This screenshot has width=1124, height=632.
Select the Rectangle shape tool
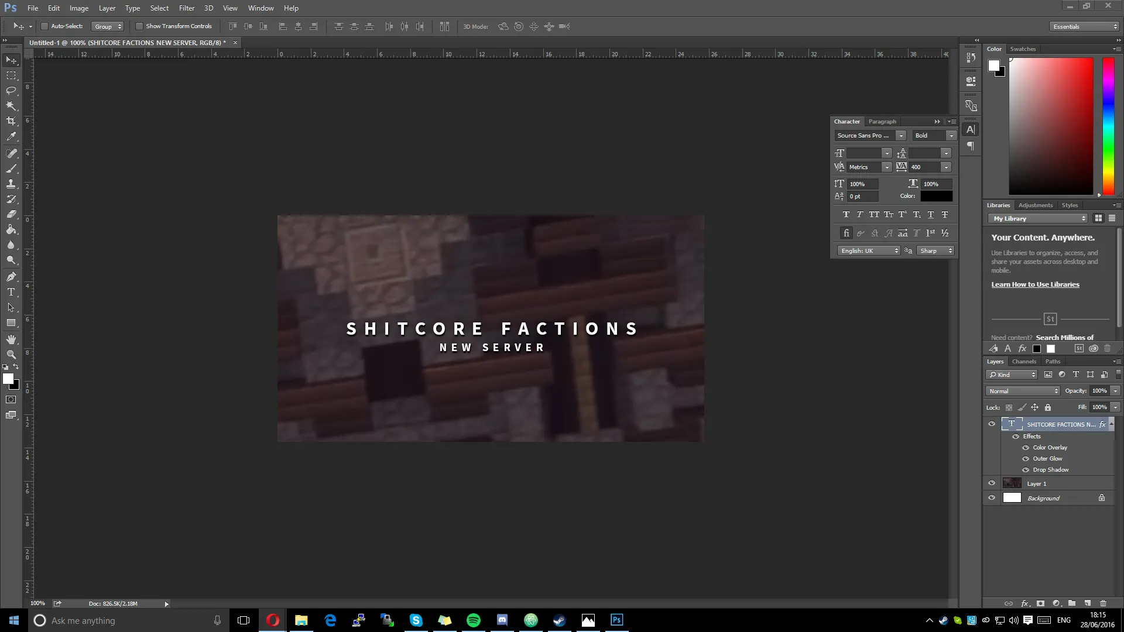click(11, 322)
